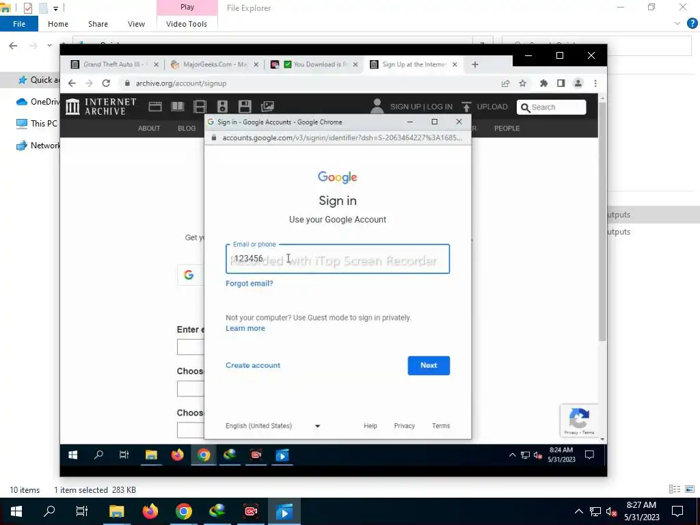Viewport: 700px width, 525px height.
Task: Open the Chrome extensions puzzle icon
Action: tap(543, 83)
